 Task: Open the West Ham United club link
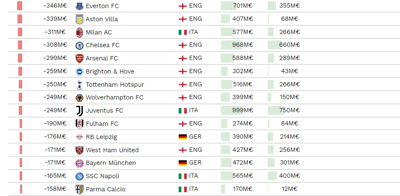tap(112, 150)
